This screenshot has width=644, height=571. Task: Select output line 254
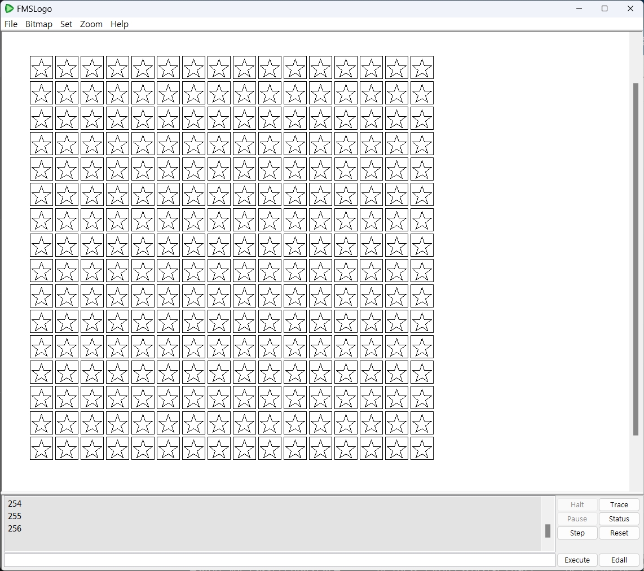[15, 504]
